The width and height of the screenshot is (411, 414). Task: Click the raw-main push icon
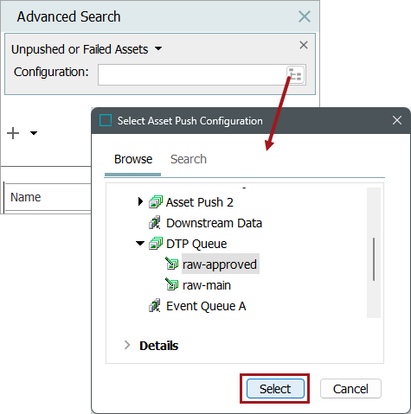(172, 284)
